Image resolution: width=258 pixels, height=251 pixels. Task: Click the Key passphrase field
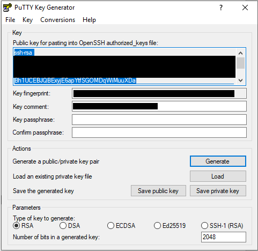tap(159, 120)
